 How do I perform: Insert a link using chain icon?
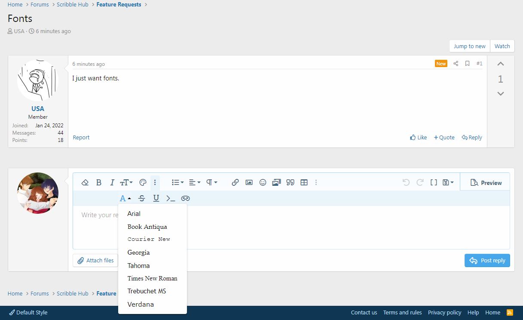point(235,182)
